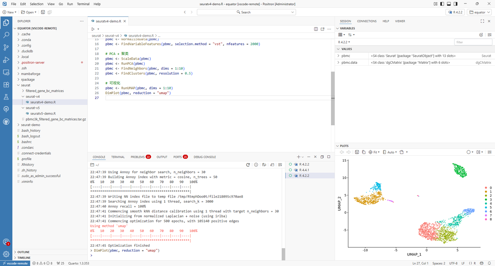Click the variables filter field
Viewport: 495px width, 266px height.
click(x=473, y=42)
